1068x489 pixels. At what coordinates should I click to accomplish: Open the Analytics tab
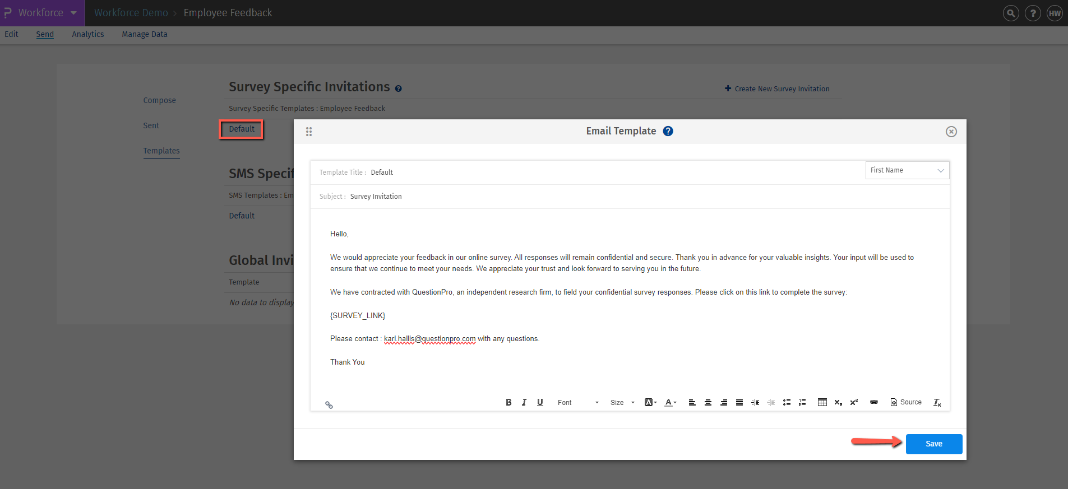click(x=88, y=34)
